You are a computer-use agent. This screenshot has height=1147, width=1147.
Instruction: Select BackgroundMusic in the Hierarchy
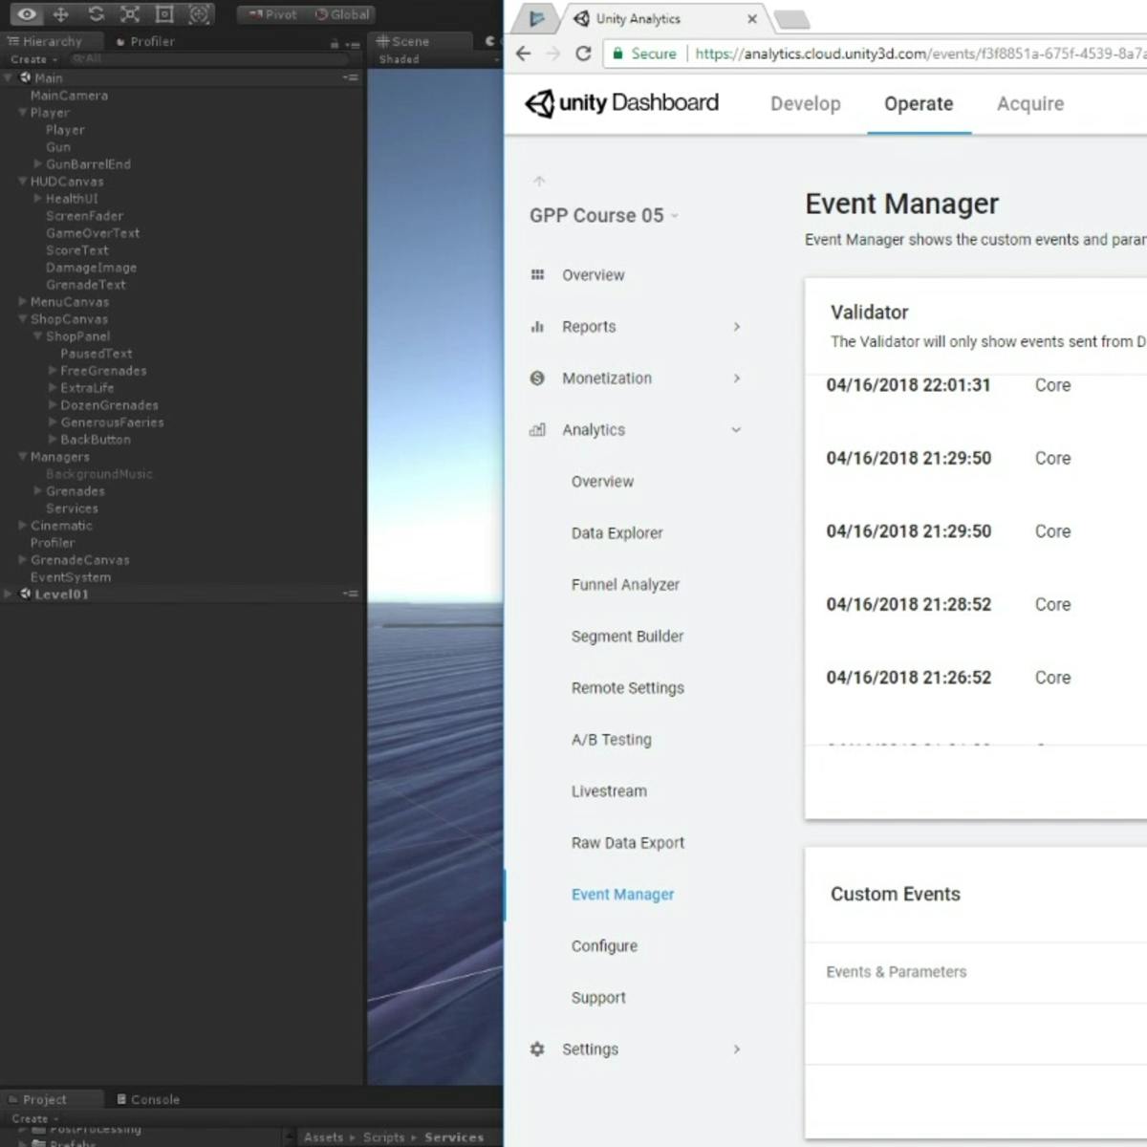pos(99,474)
